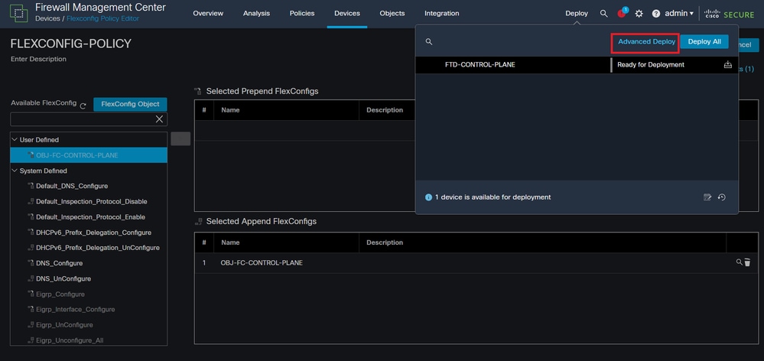Click the Devices breadcrumb
The image size is (764, 361).
[x=47, y=18]
